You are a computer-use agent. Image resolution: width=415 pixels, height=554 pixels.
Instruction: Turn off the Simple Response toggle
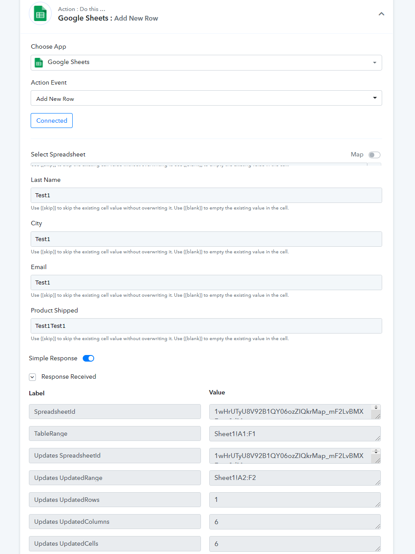pos(88,358)
